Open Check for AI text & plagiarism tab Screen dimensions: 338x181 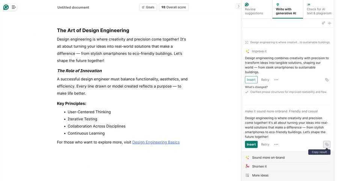tap(318, 9)
